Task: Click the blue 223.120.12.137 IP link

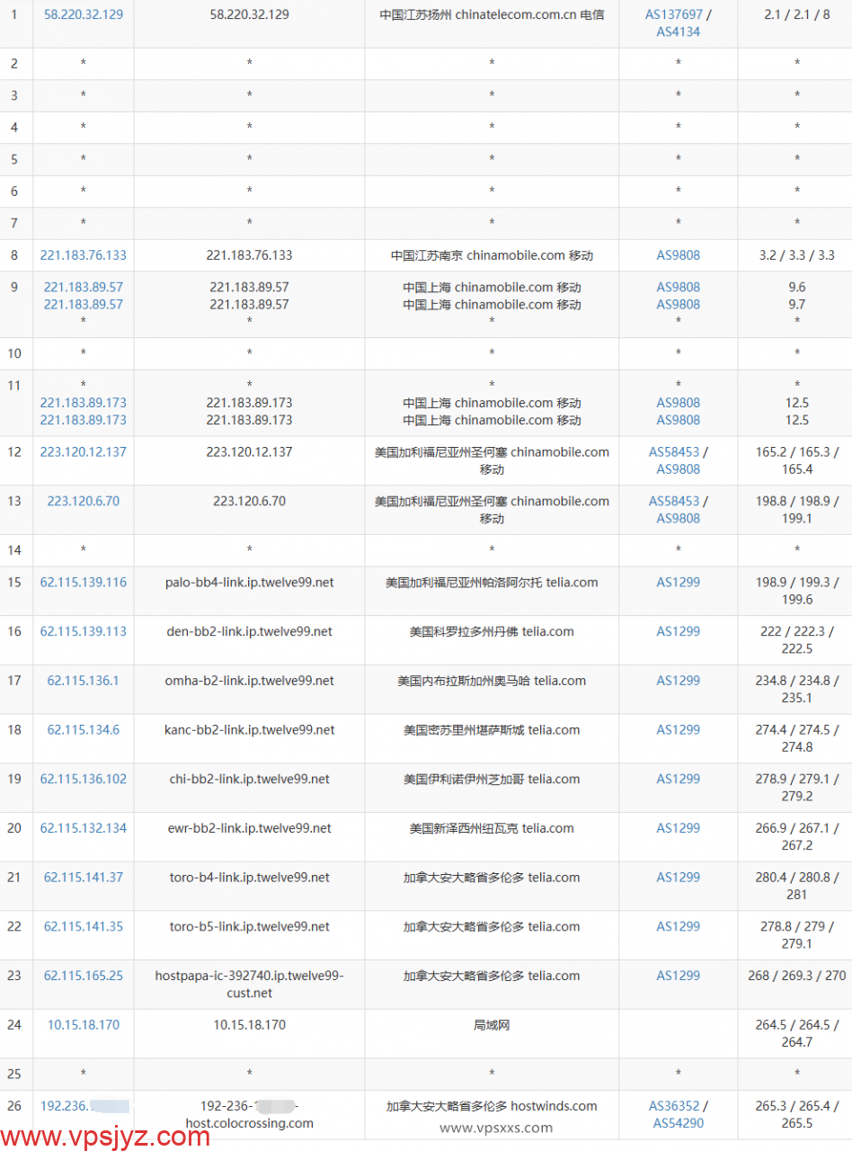Action: click(83, 452)
